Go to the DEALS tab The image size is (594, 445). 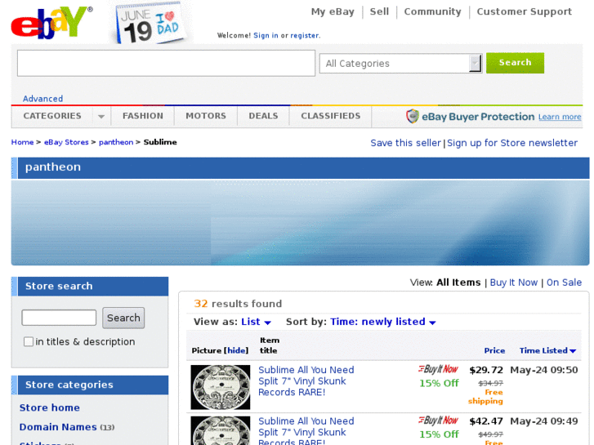[263, 116]
